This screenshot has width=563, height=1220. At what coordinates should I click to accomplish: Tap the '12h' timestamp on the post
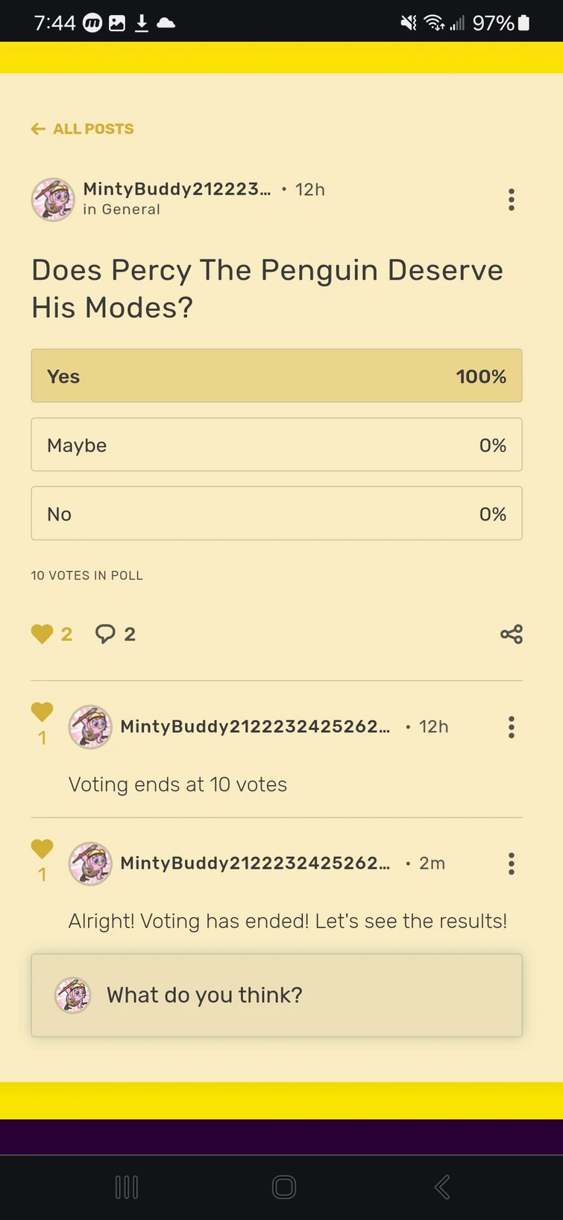click(308, 189)
